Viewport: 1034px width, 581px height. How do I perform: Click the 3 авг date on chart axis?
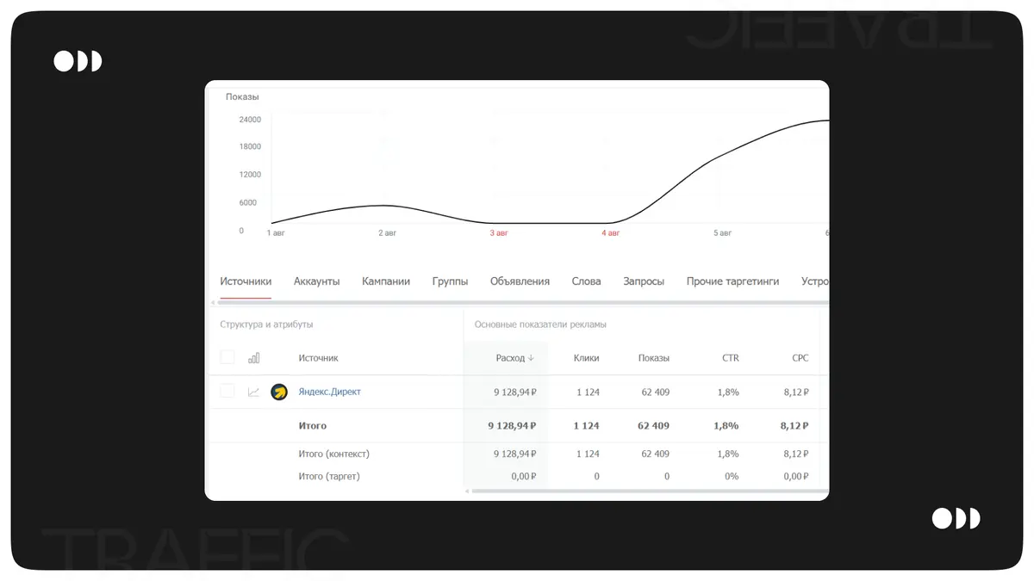point(499,233)
